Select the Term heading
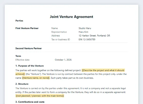This screenshot has height=104, width=143. (x=18, y=56)
